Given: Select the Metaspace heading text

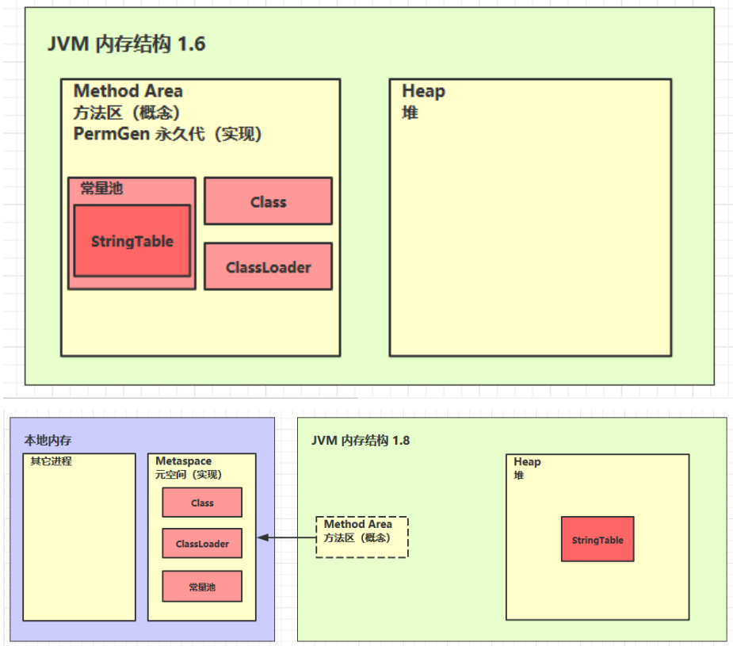Looking at the screenshot, I should point(183,461).
